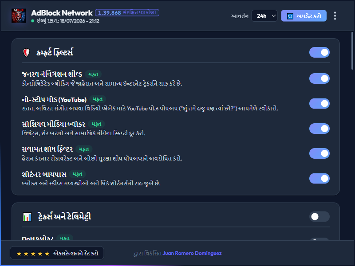Click the નો-સ્ટોપ મોડ (YouTube) title
Viewport: 355px width, 266px height.
[54, 99]
